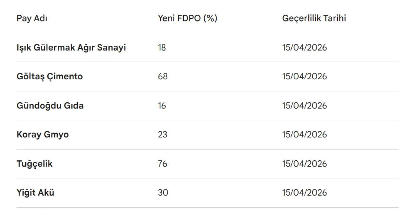This screenshot has height=216, width=415.
Task: Click the date in the Yiğit Akü row
Action: tap(304, 193)
